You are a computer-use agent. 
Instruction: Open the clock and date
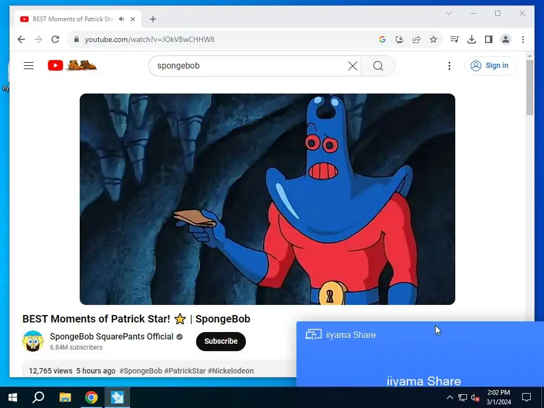tap(498, 397)
